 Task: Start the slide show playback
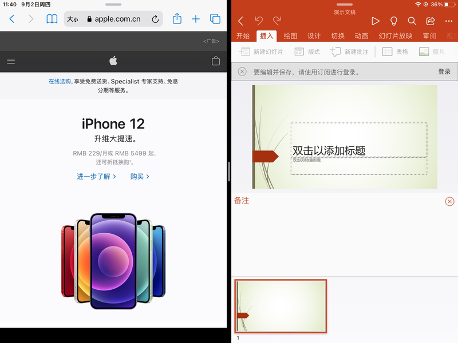[376, 21]
